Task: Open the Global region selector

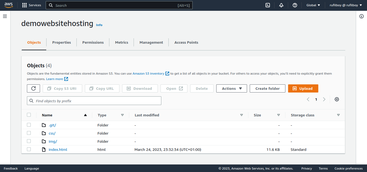Action: 313,5
